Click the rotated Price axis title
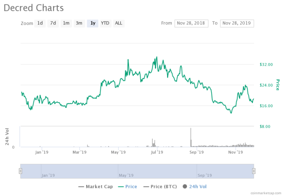The height and width of the screenshot is (196, 285). pos(277,85)
